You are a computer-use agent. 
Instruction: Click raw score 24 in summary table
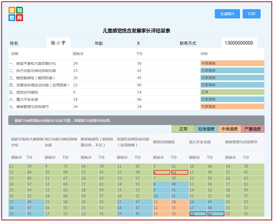click(75, 63)
